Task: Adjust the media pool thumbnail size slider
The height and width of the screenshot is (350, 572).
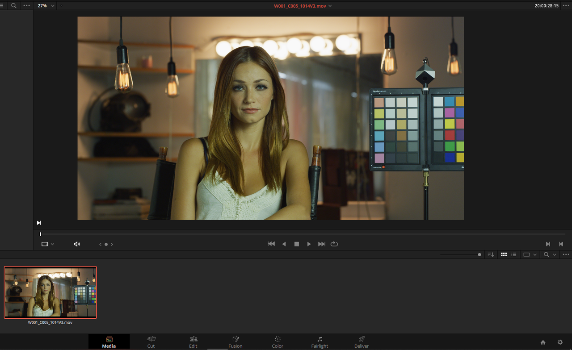Action: coord(479,254)
